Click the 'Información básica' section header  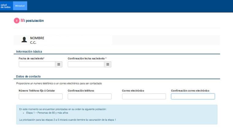(x=29, y=51)
